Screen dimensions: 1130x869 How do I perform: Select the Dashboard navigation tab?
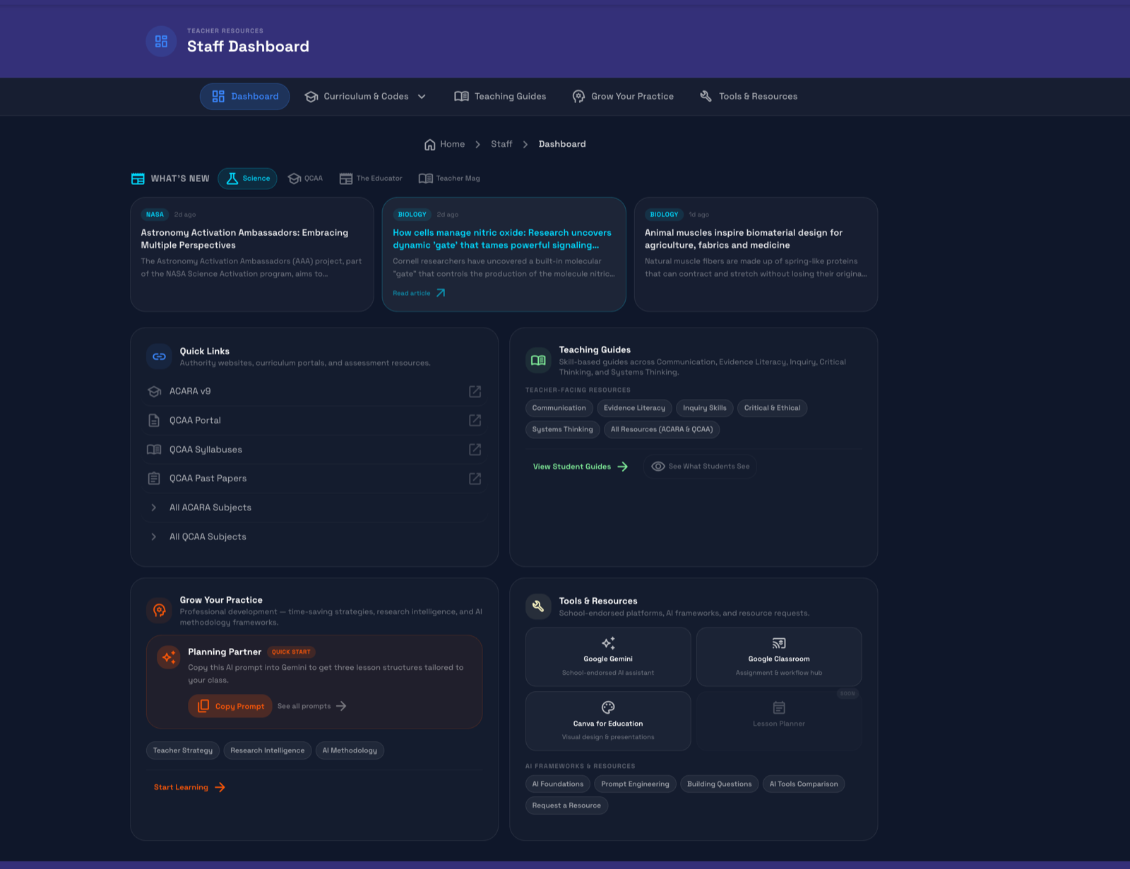click(x=244, y=97)
